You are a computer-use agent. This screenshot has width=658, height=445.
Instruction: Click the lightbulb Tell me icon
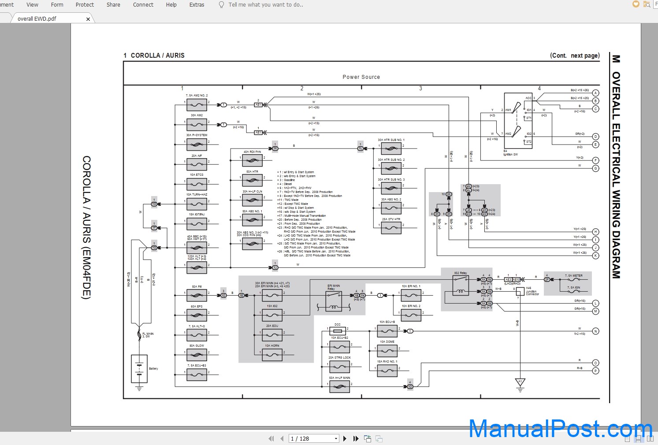pos(221,4)
